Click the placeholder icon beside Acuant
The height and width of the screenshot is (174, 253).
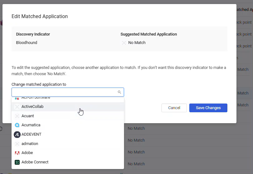coord(17,116)
